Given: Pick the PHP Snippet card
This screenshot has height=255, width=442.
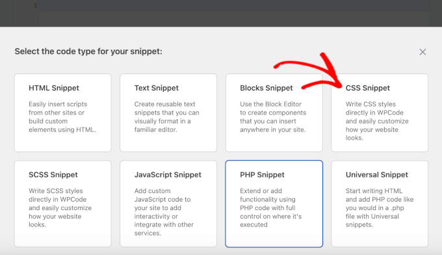Looking at the screenshot, I should tap(274, 204).
